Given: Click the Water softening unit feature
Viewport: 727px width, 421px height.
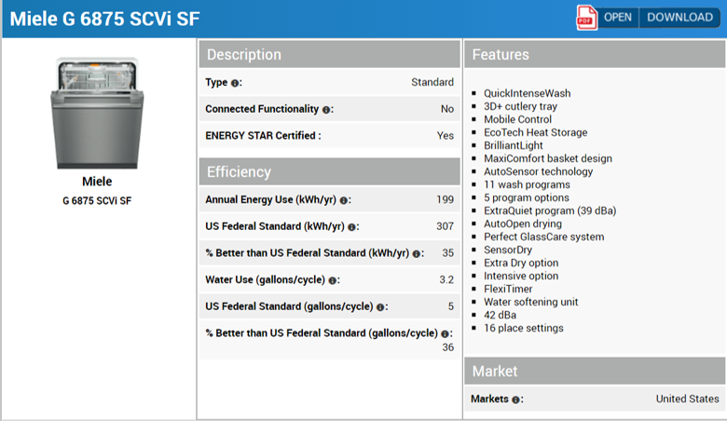Looking at the screenshot, I should (531, 302).
